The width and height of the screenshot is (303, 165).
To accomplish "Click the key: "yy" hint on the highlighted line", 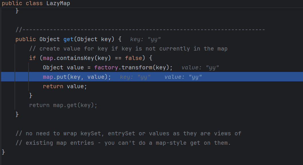I will [x=135, y=77].
